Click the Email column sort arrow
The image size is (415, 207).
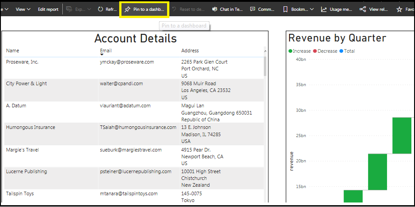(102, 55)
